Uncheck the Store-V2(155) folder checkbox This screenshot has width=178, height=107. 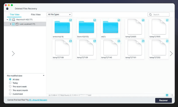(x=95, y=20)
